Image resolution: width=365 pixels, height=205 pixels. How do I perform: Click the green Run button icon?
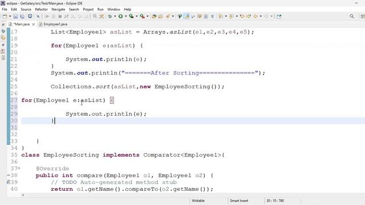120,17
